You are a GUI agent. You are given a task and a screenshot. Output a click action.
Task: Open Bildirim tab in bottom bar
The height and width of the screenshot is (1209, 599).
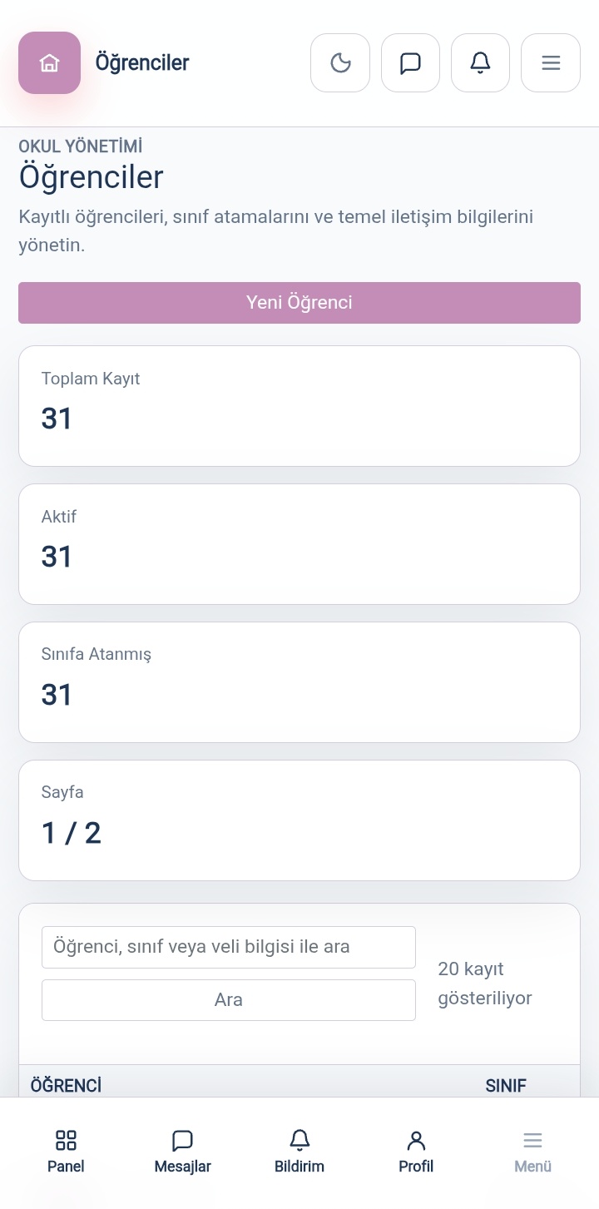(x=299, y=1152)
